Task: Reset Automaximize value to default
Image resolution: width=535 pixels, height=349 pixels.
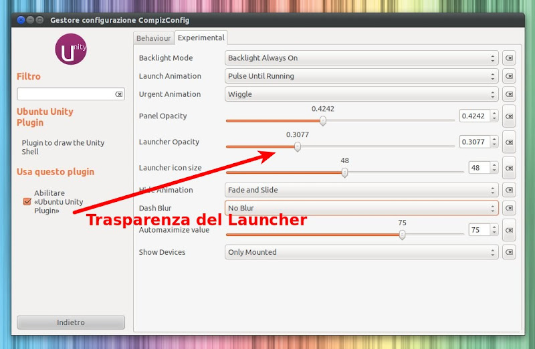Action: point(509,230)
